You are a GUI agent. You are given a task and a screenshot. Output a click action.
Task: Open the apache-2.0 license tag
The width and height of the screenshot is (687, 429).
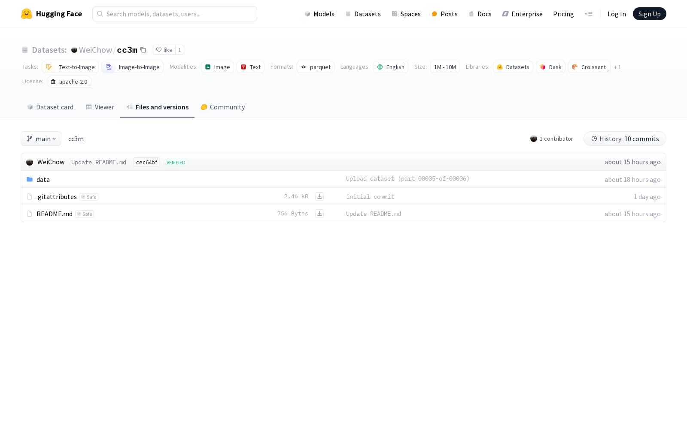coord(70,82)
